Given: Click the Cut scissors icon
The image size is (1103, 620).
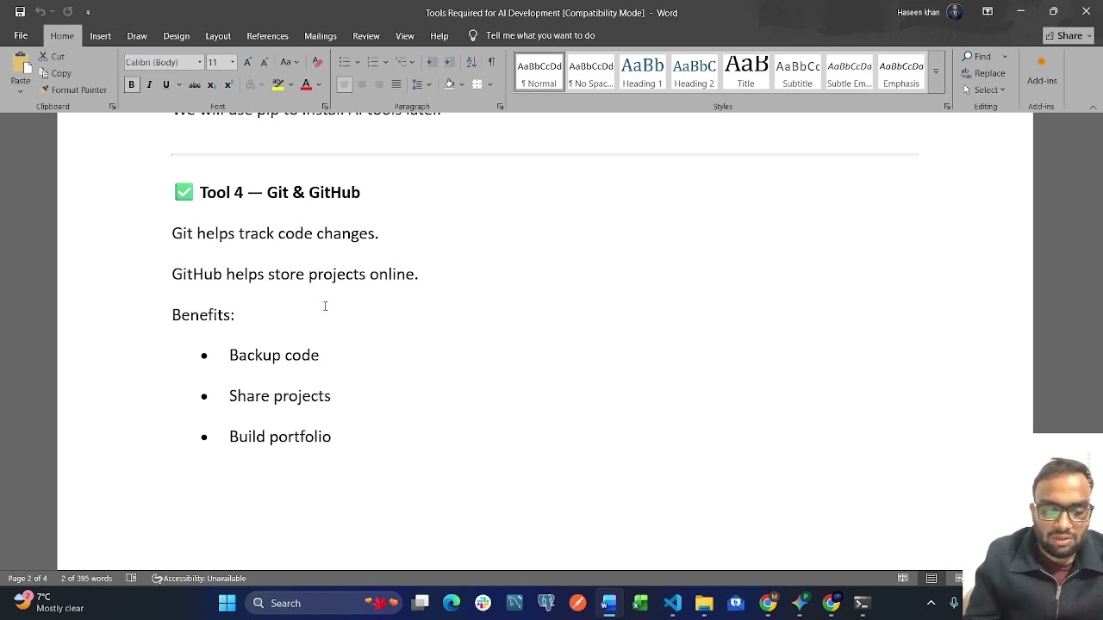Looking at the screenshot, I should [x=43, y=57].
